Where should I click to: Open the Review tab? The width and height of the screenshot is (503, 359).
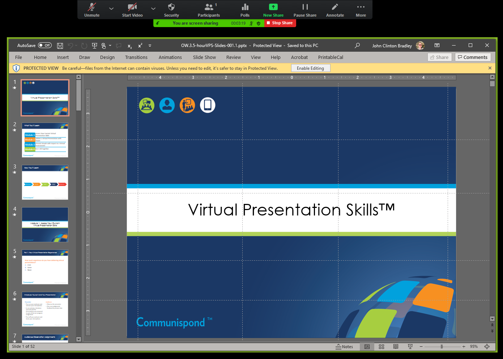pyautogui.click(x=234, y=57)
